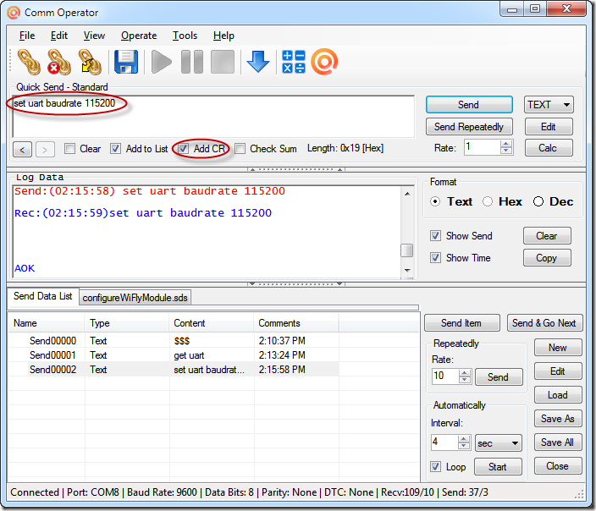Screen dimensions: 596x511
Task: Decrease Repeatedly Rate spinner value
Action: pos(464,380)
